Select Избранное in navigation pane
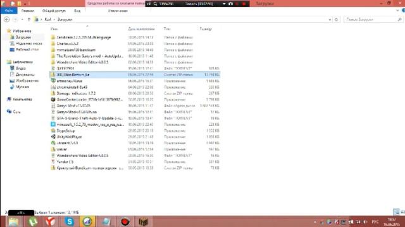Image resolution: width=405 pixels, height=227 pixels. coord(22,31)
